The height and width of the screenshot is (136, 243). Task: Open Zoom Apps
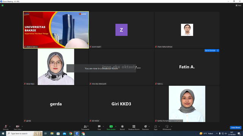tap(156, 127)
